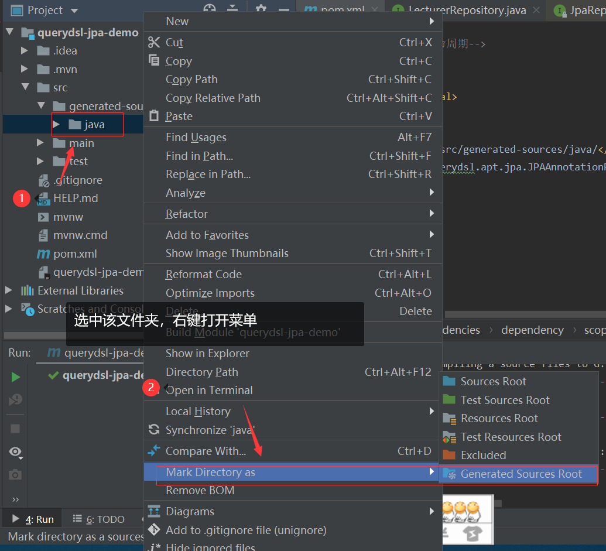Click the Diagrams icon in context menu
This screenshot has width=606, height=551.
tap(154, 511)
